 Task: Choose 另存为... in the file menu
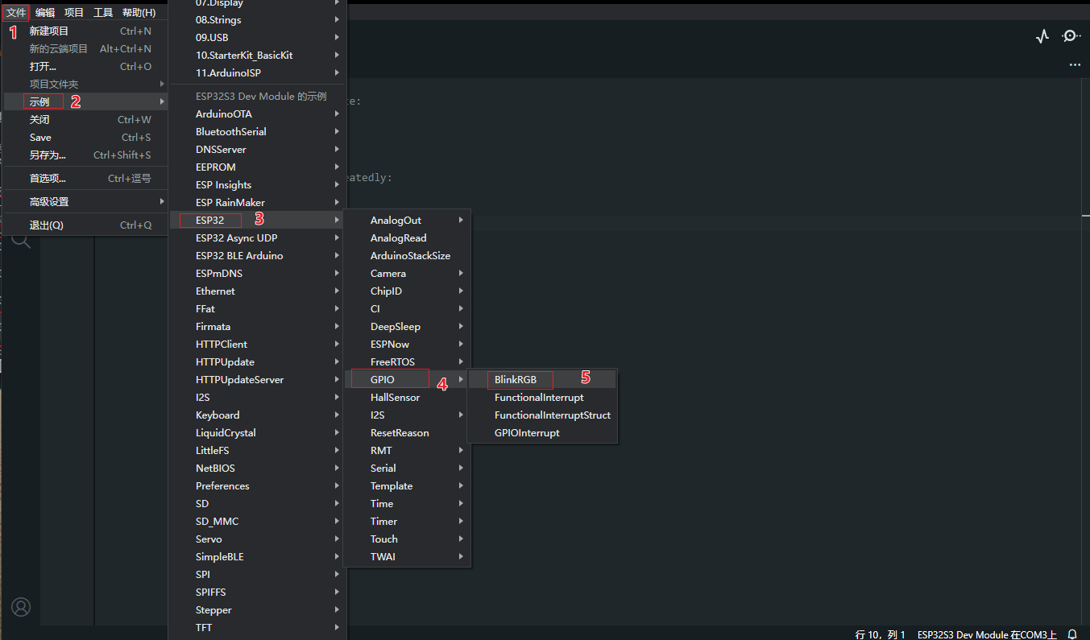(85, 155)
